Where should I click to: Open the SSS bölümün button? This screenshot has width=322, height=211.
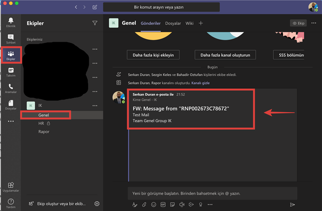(289, 55)
